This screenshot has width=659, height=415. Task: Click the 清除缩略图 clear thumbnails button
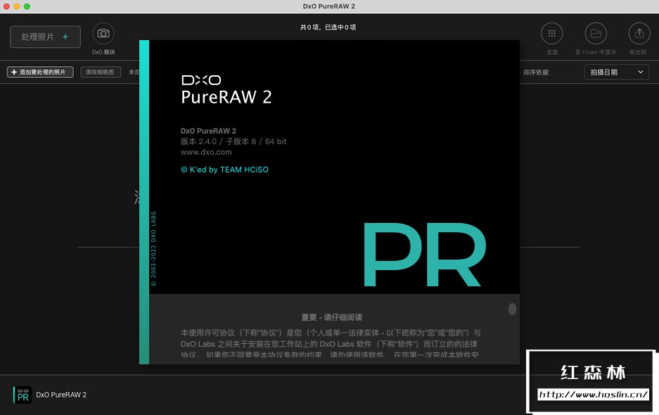101,72
